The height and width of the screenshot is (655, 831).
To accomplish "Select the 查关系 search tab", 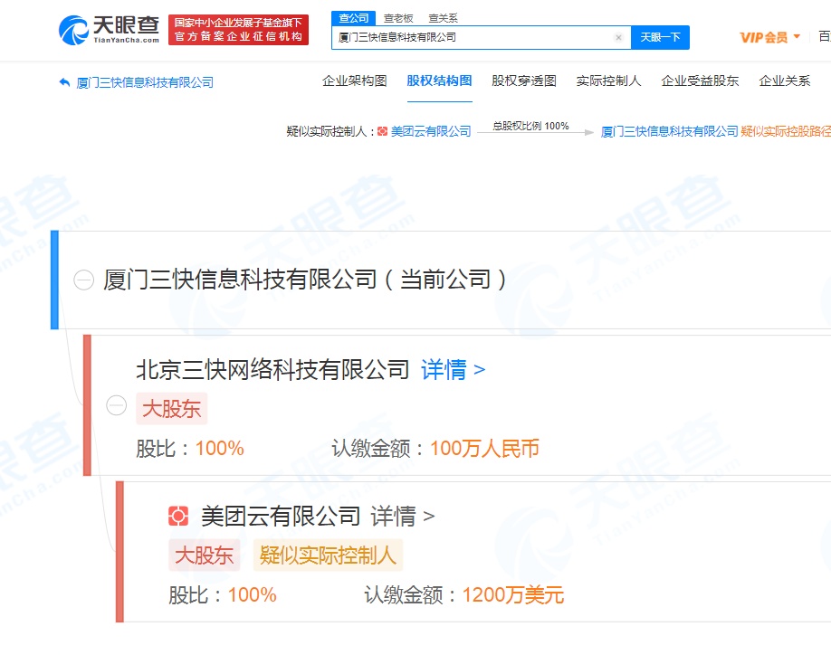I will click(443, 18).
